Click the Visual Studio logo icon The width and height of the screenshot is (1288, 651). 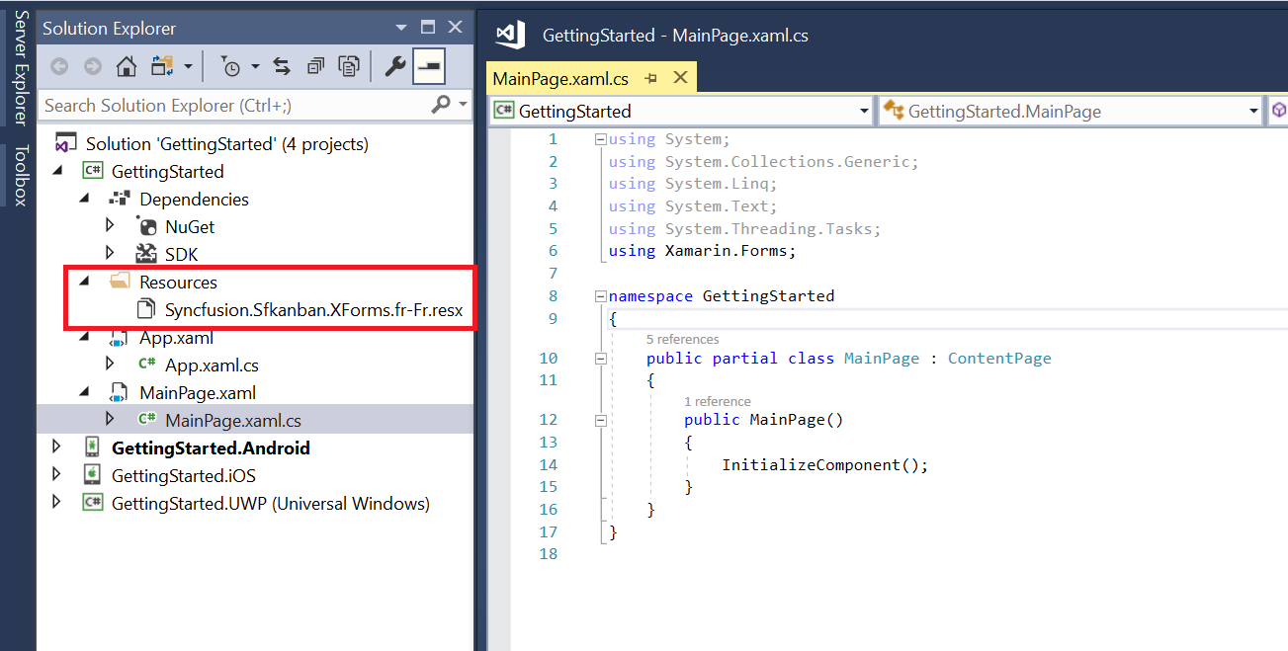(x=510, y=35)
